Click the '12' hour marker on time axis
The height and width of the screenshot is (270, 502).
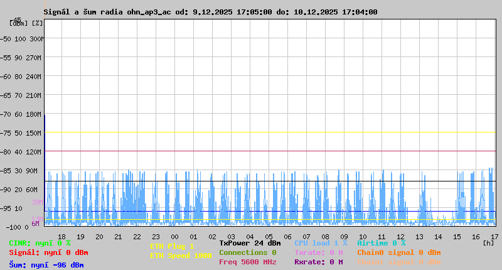(400, 237)
